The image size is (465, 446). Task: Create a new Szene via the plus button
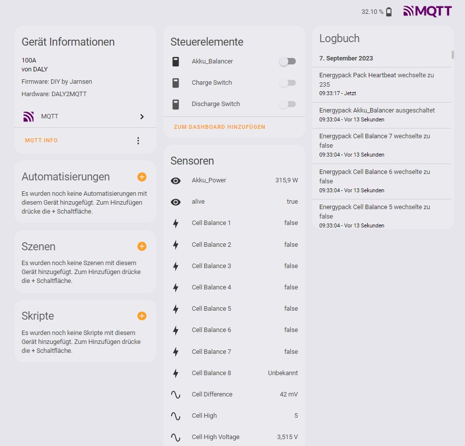[x=142, y=246]
